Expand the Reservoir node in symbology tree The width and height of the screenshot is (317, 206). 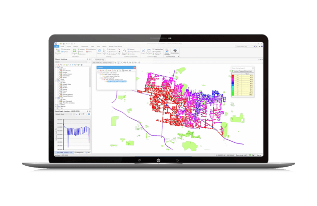[x=56, y=106]
